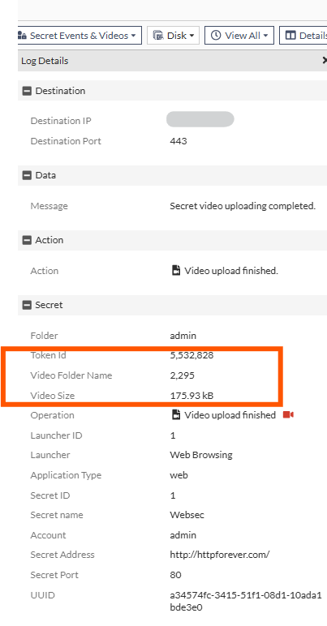Select the UUID value a34574fc-3415-51f1
The height and width of the screenshot is (626, 327).
pyautogui.click(x=246, y=601)
